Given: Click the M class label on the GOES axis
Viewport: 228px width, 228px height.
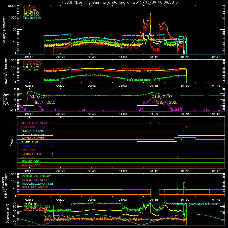Looking at the screenshot, I should point(15,89).
